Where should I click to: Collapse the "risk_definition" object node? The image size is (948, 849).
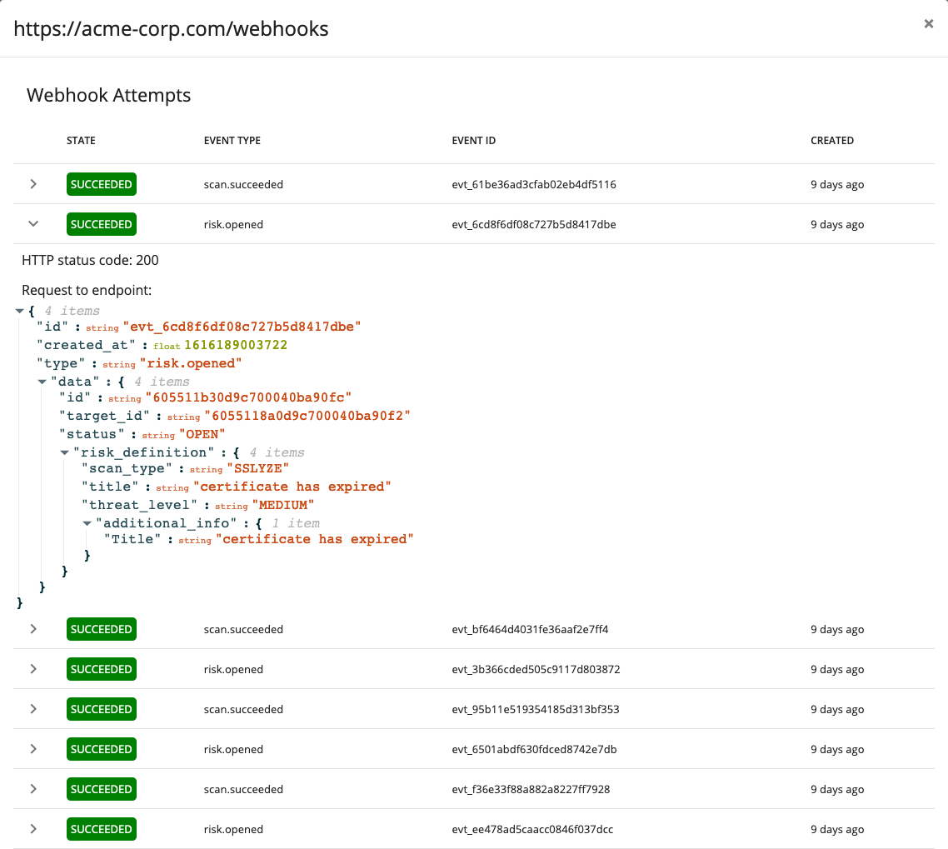coord(65,452)
